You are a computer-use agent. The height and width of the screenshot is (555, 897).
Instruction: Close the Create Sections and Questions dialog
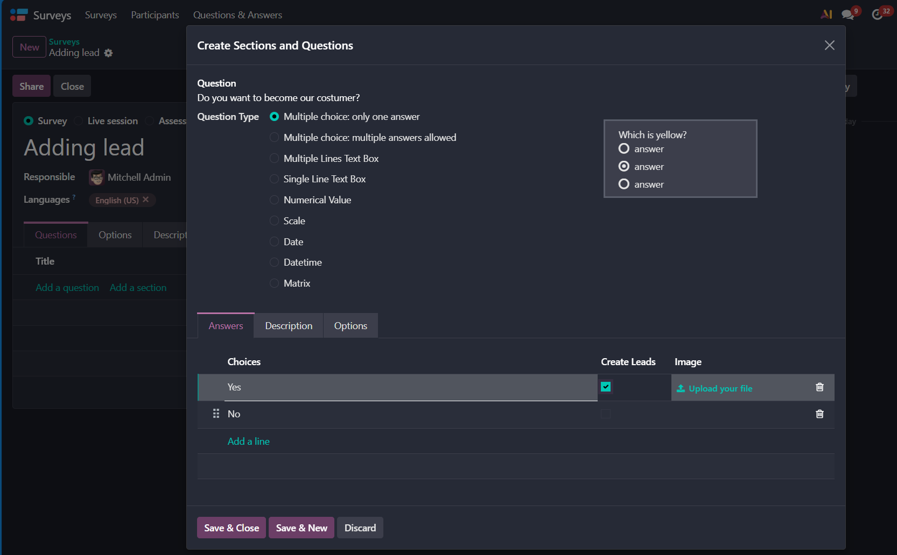coord(829,45)
